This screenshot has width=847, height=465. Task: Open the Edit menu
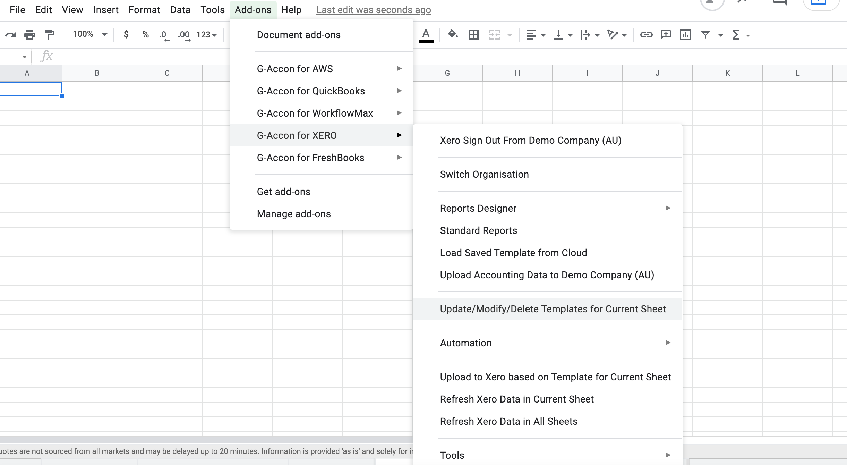pos(43,10)
